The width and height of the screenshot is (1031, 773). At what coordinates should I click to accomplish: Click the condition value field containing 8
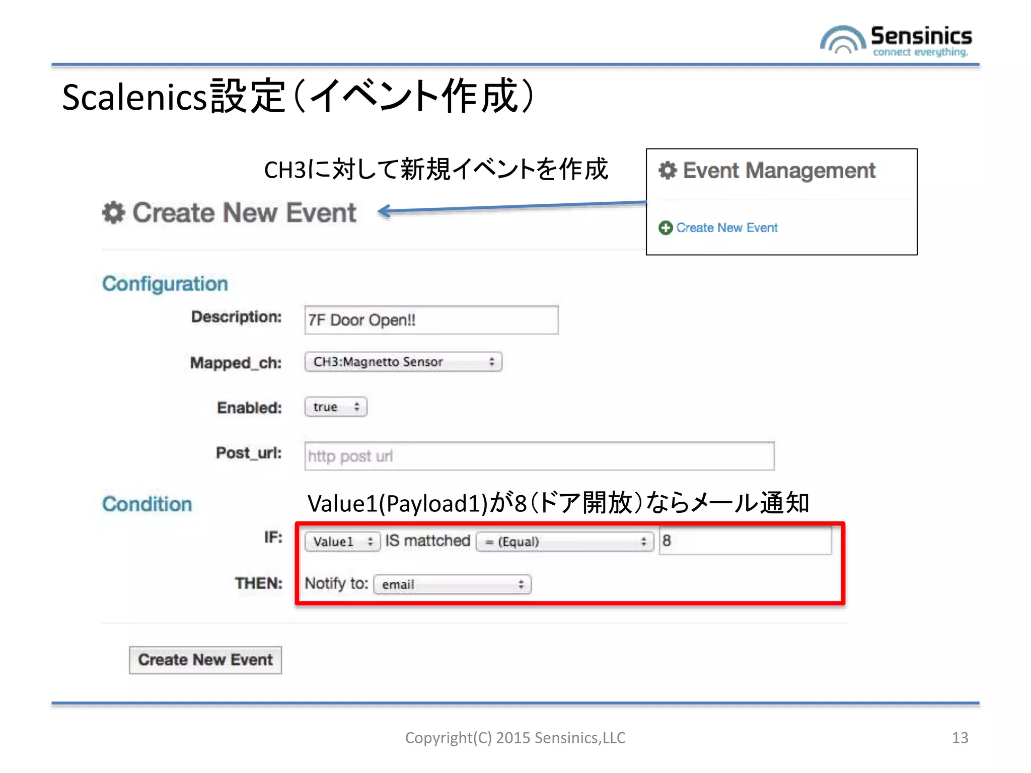(x=745, y=540)
